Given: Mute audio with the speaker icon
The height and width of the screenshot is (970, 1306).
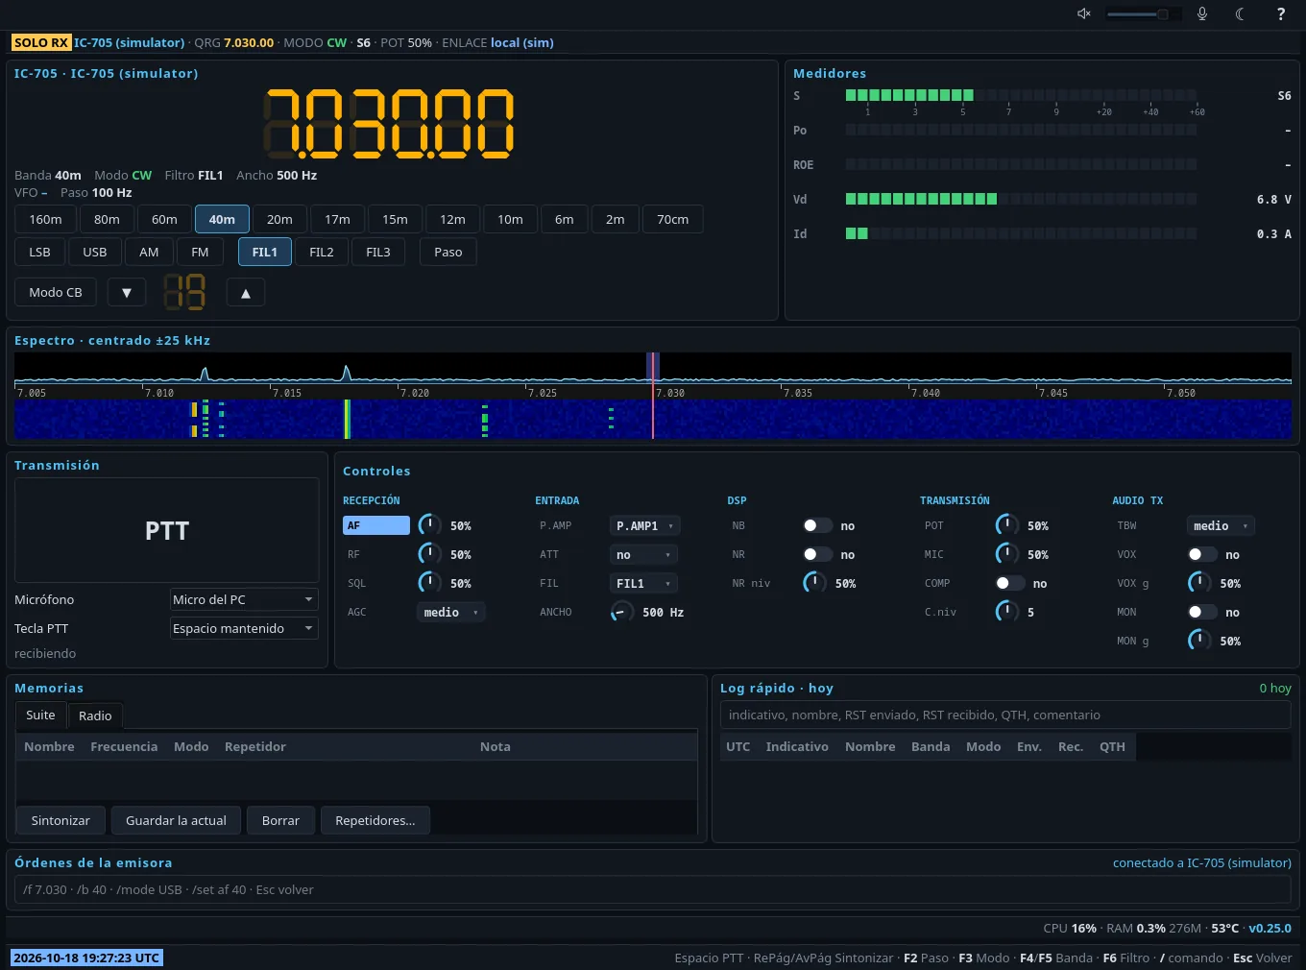Looking at the screenshot, I should (1083, 13).
